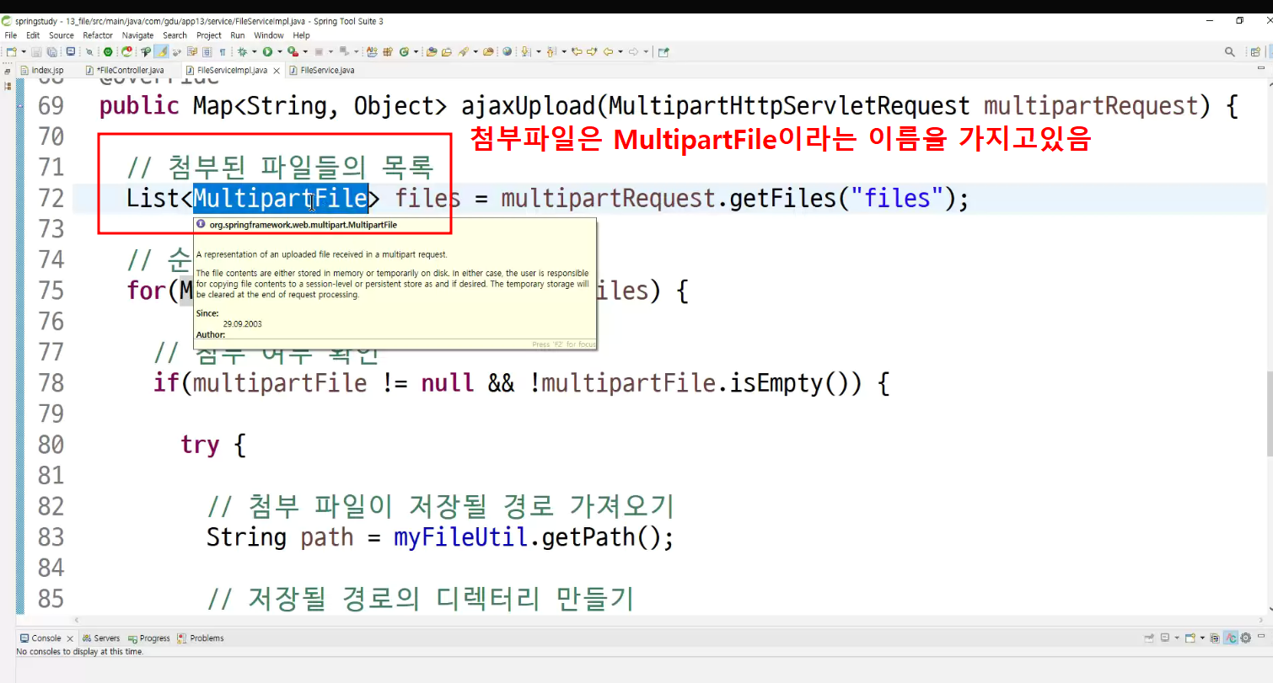Image resolution: width=1273 pixels, height=683 pixels.
Task: Open the Problems view tab
Action: [201, 638]
